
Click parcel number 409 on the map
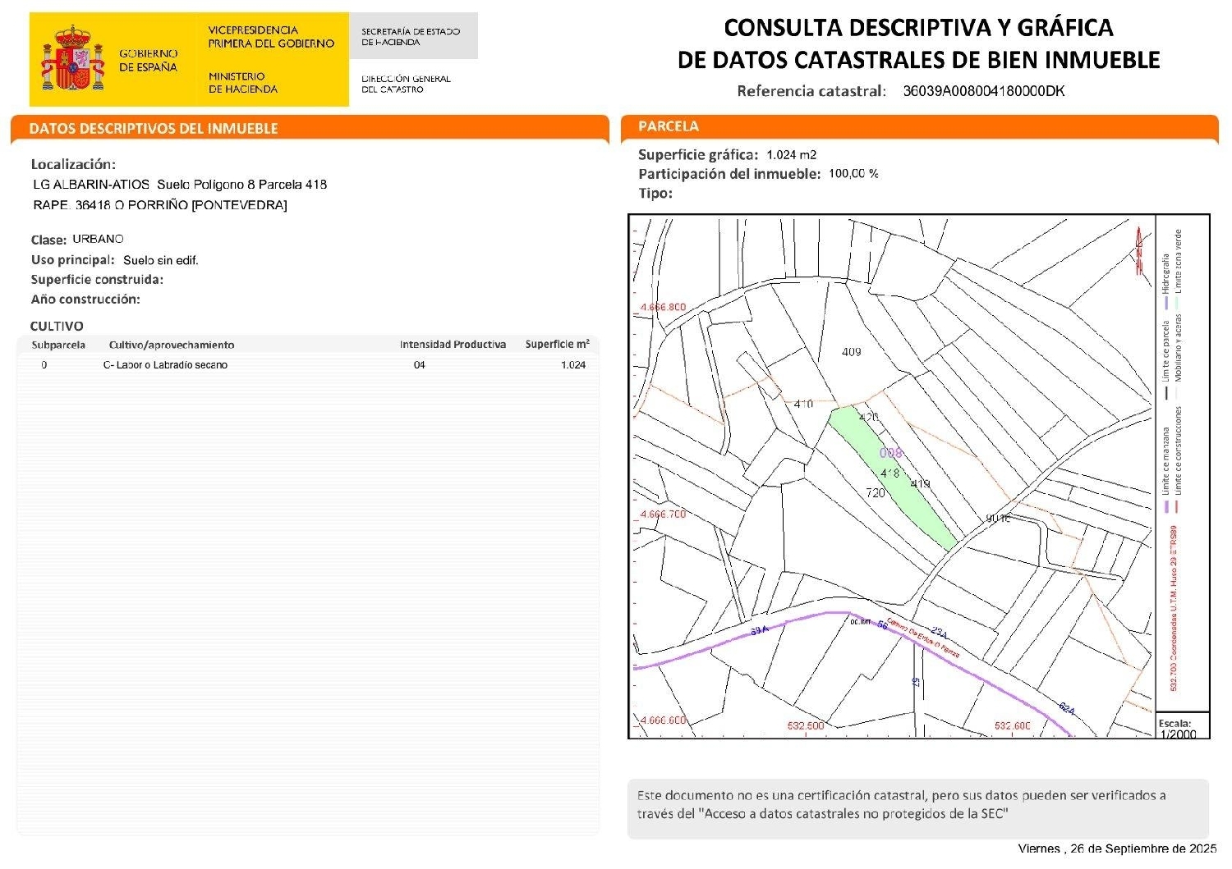851,352
